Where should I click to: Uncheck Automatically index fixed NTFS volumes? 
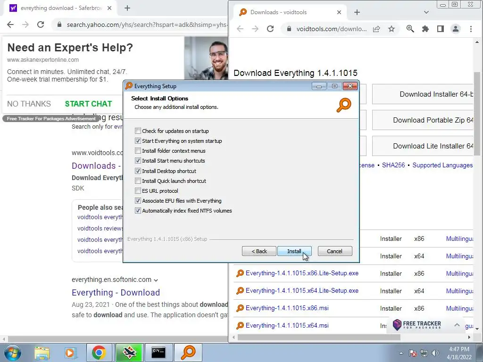coord(138,211)
